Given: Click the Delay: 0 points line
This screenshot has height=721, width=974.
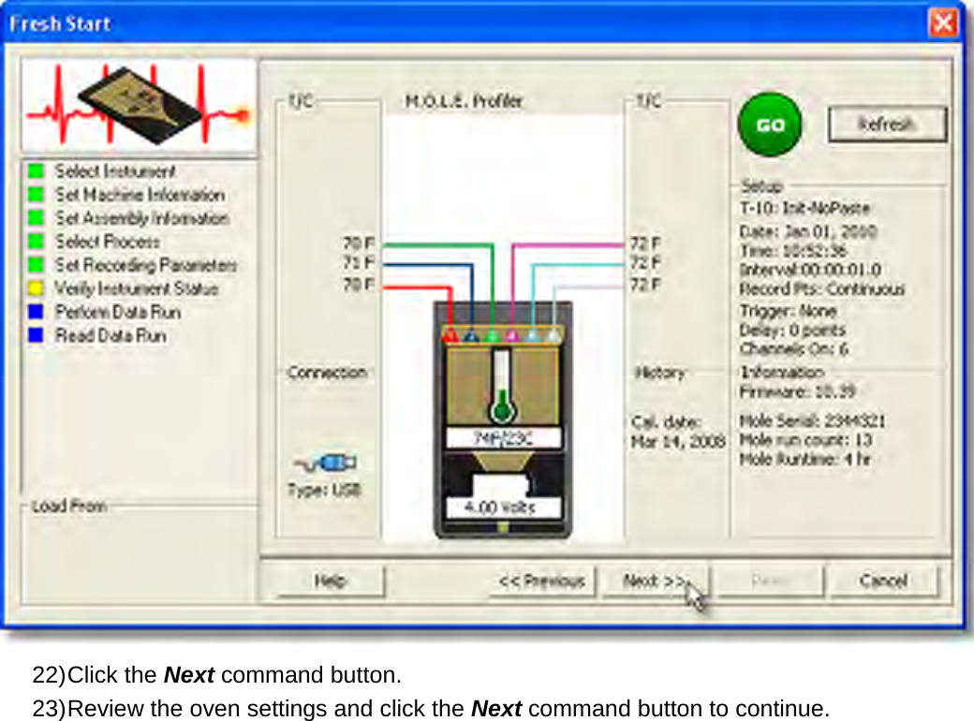Looking at the screenshot, I should [792, 330].
